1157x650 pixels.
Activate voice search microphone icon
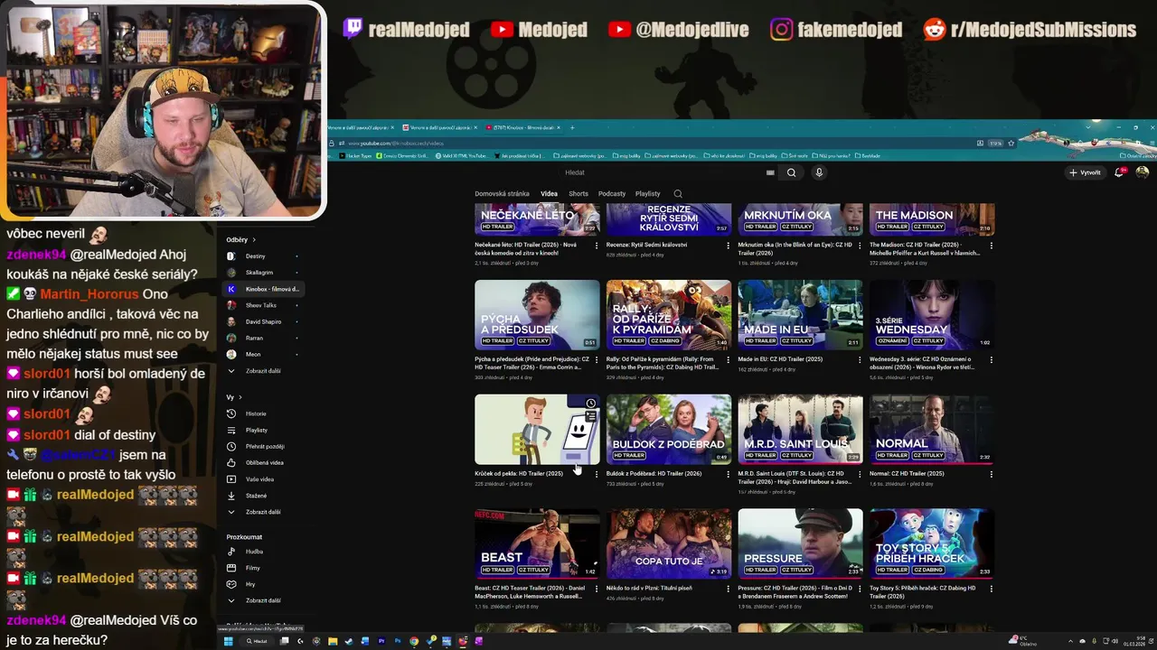click(x=819, y=172)
